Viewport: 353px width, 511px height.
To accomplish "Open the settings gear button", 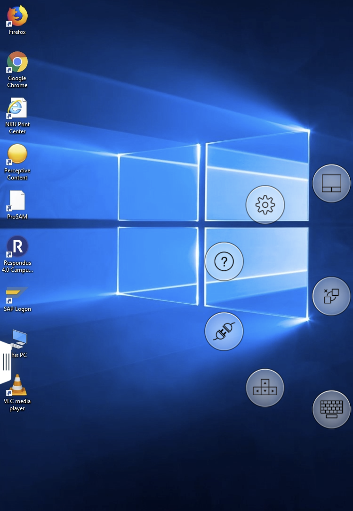I will (265, 205).
